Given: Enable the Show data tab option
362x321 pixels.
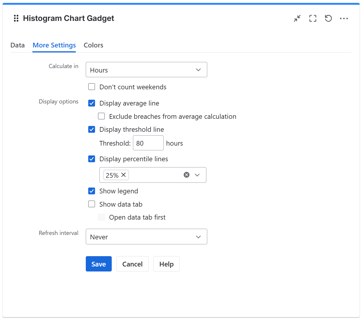Looking at the screenshot, I should [92, 204].
